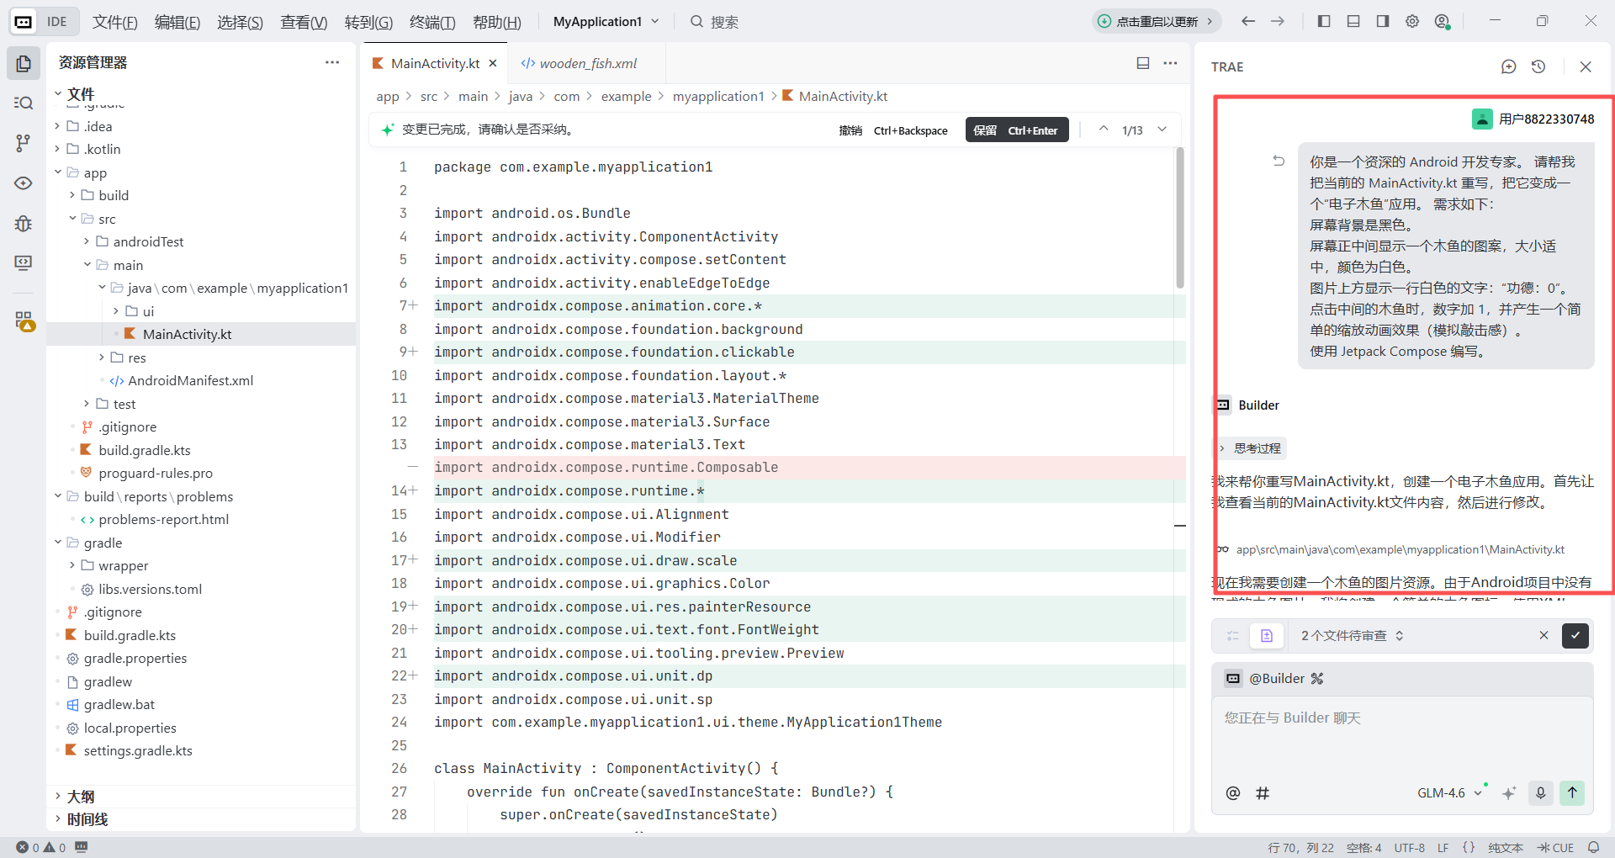Toggle the primary sidebar layout icon

[1324, 21]
